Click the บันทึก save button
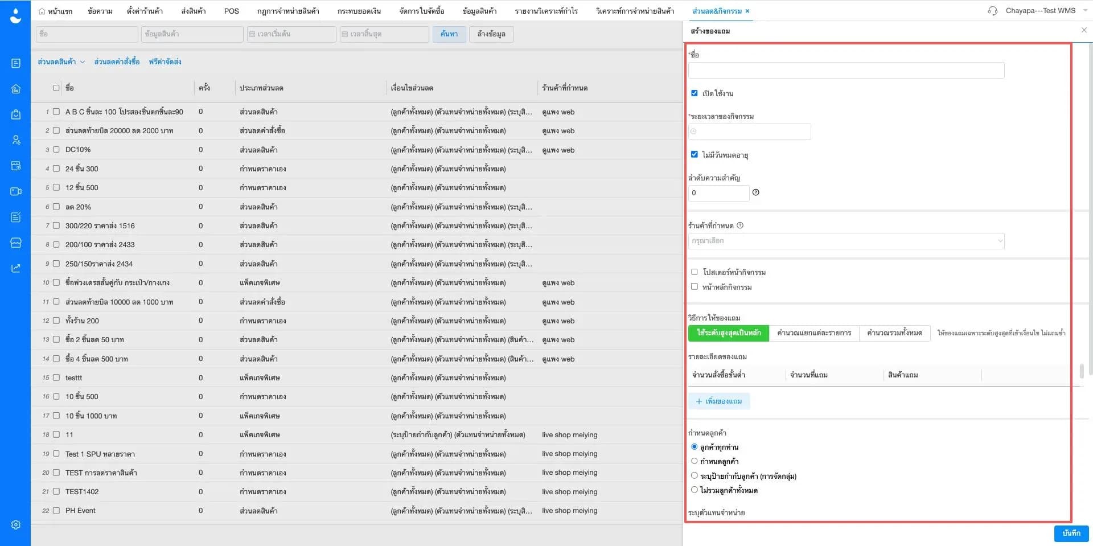1093x546 pixels. [x=1071, y=533]
